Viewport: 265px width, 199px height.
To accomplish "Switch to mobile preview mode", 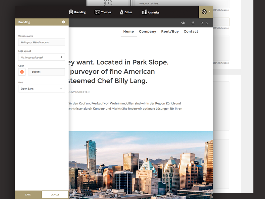I will coord(193,23).
